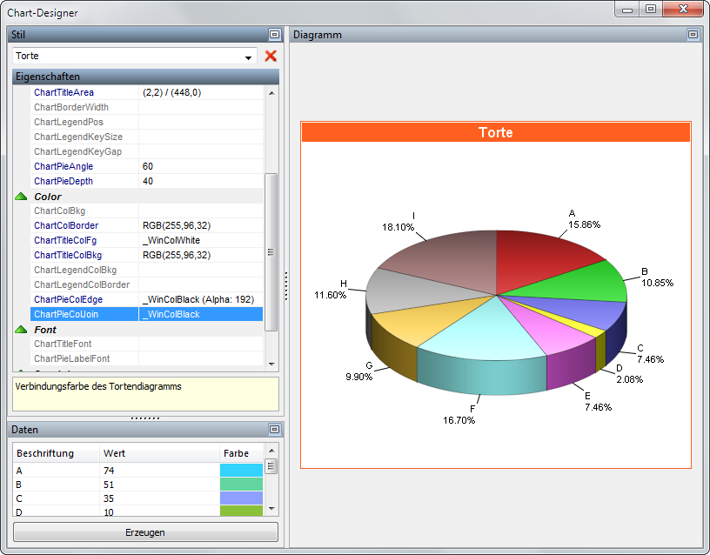Viewport: 710px width, 555px height.
Task: Click the Beschriftung column header
Action: coord(45,453)
